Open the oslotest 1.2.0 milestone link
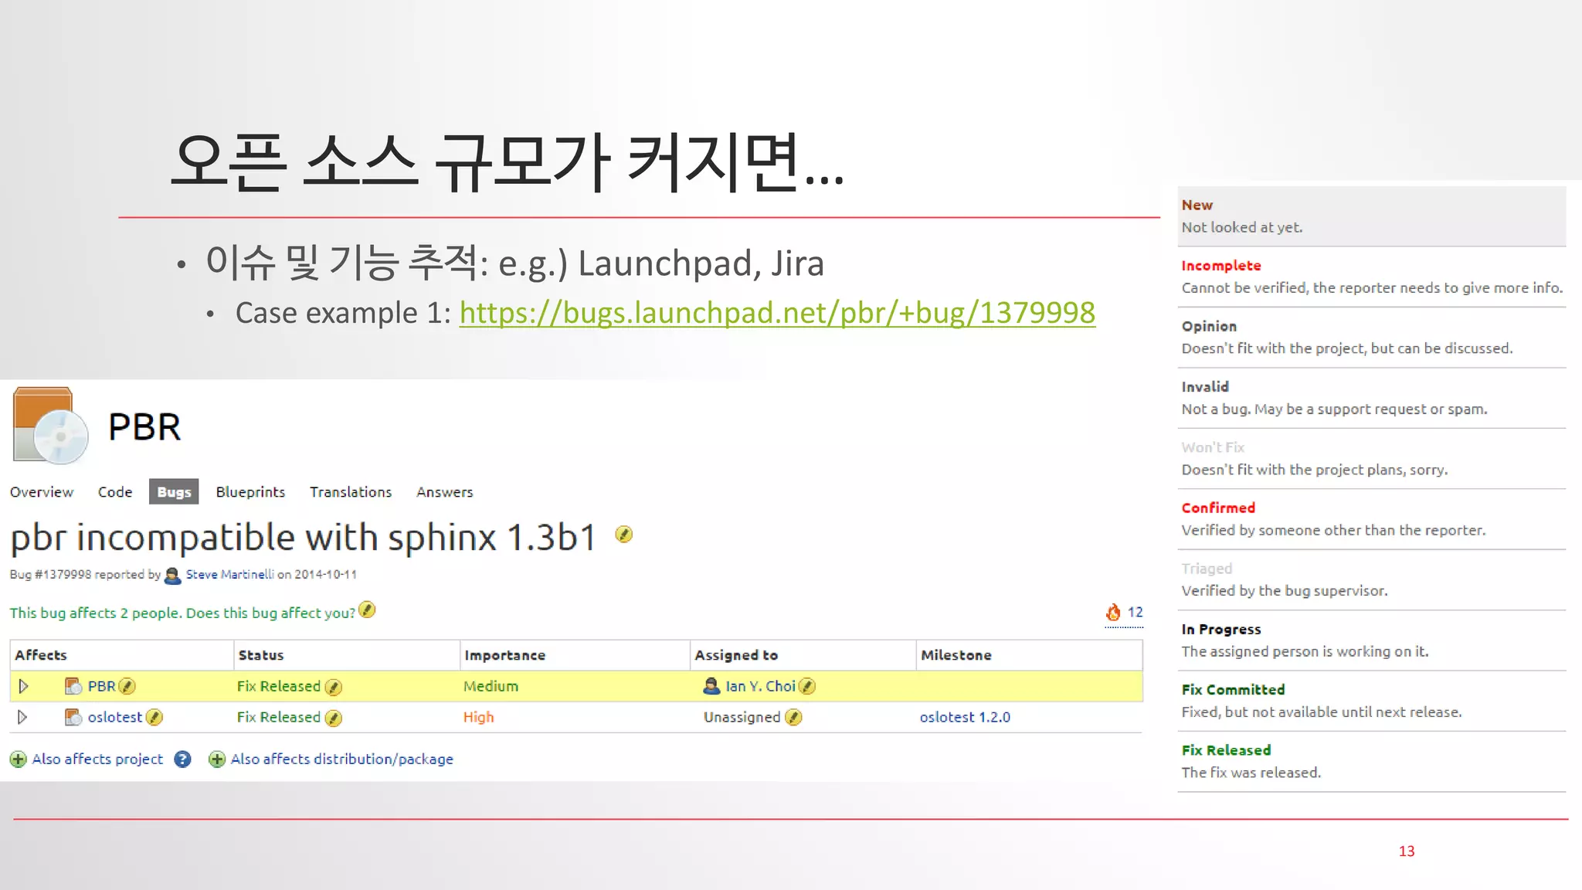Screen dimensions: 1582x890 coord(965,717)
